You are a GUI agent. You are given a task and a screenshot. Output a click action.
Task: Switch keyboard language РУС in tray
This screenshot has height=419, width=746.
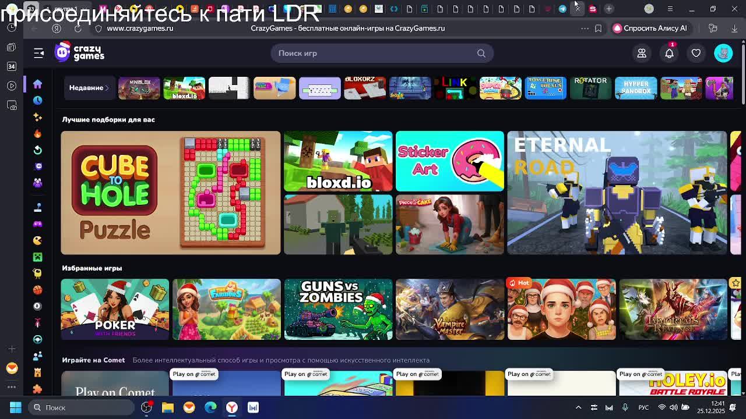click(x=643, y=407)
